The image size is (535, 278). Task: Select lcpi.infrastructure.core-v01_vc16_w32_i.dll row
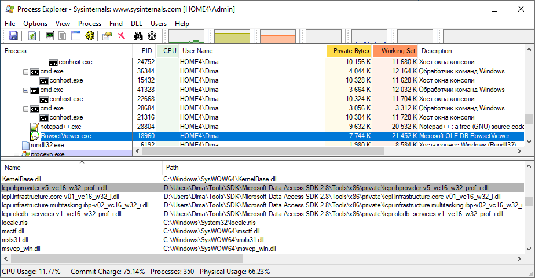263,197
